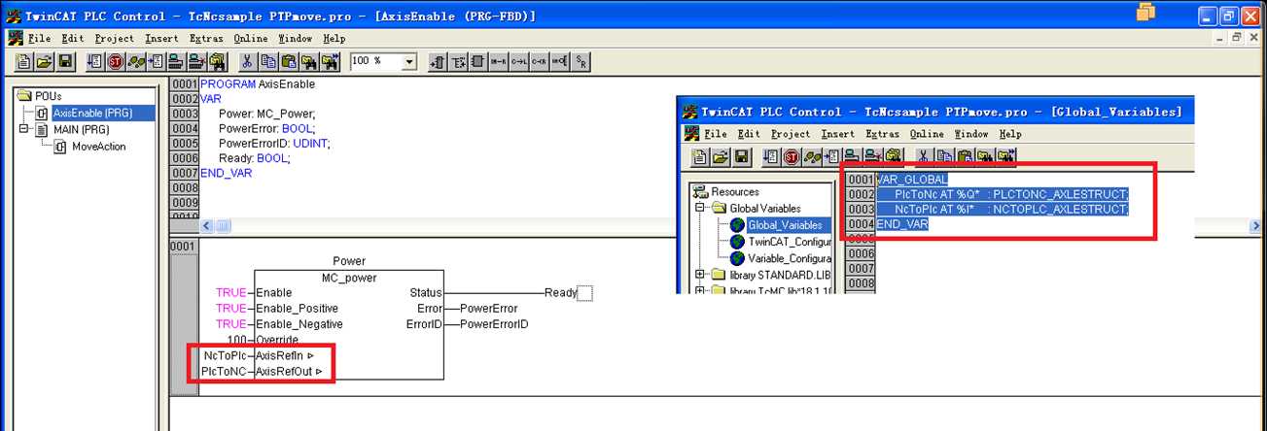This screenshot has width=1267, height=431.
Task: Click the FBD Input icon right of the zoom box
Action: pos(438,61)
